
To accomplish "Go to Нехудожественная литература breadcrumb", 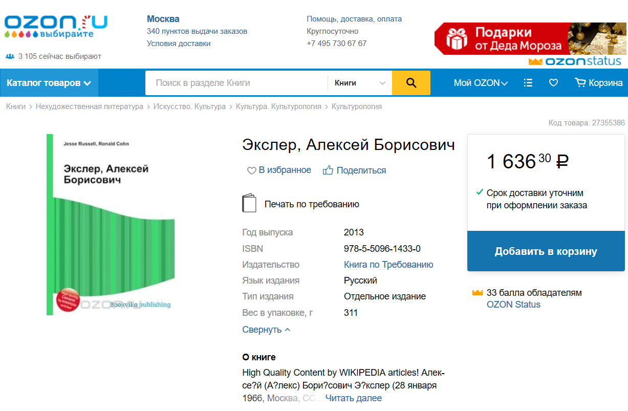I will click(90, 106).
